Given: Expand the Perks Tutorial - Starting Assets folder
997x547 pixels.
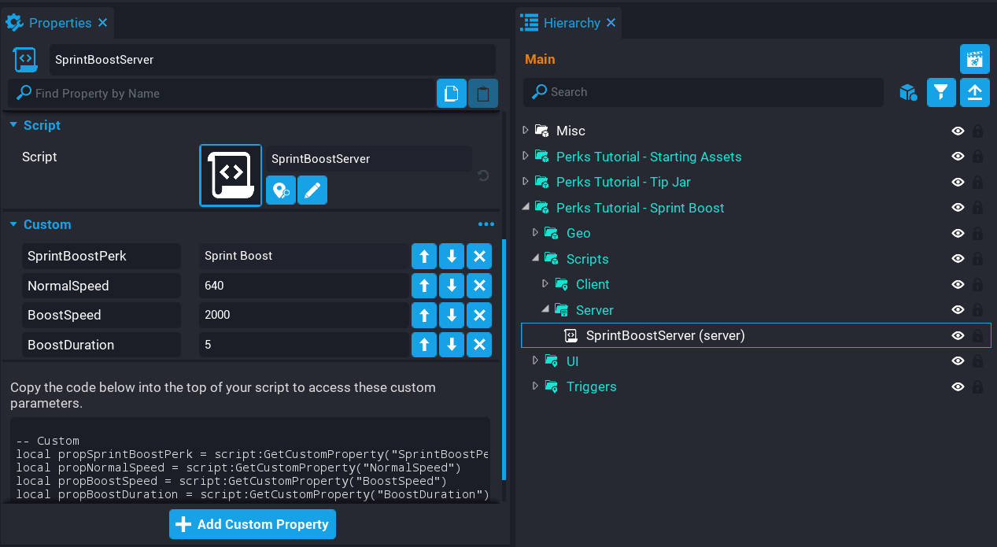Looking at the screenshot, I should tap(526, 157).
